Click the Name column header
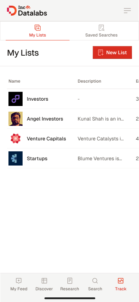The width and height of the screenshot is (139, 302). (14, 81)
